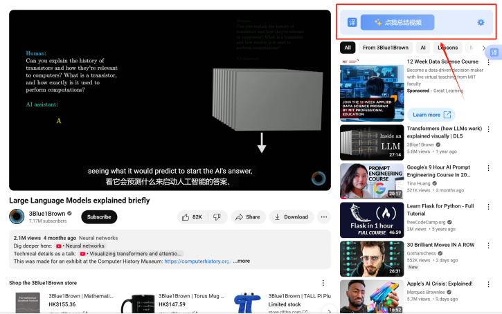Screen dimensions: 502x314
Task: Expand description with ...more
Action: [x=242, y=261]
